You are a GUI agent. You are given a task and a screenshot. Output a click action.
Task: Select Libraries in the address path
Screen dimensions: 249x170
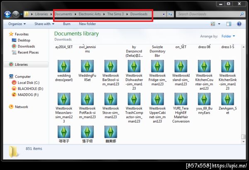coord(41,14)
